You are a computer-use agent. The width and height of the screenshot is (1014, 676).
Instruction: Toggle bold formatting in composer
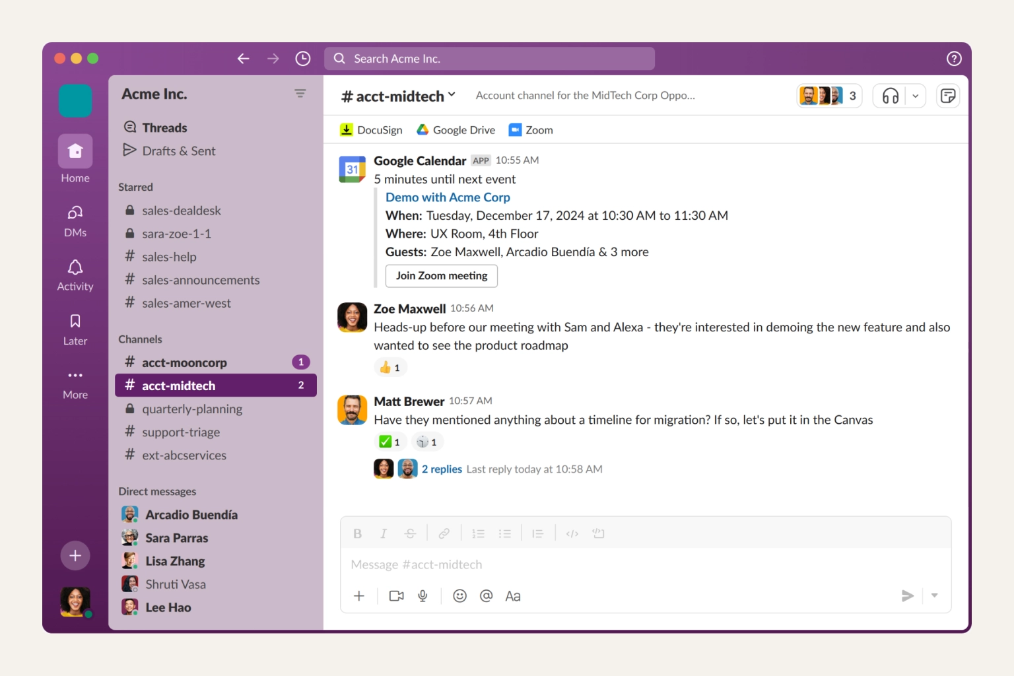point(357,533)
